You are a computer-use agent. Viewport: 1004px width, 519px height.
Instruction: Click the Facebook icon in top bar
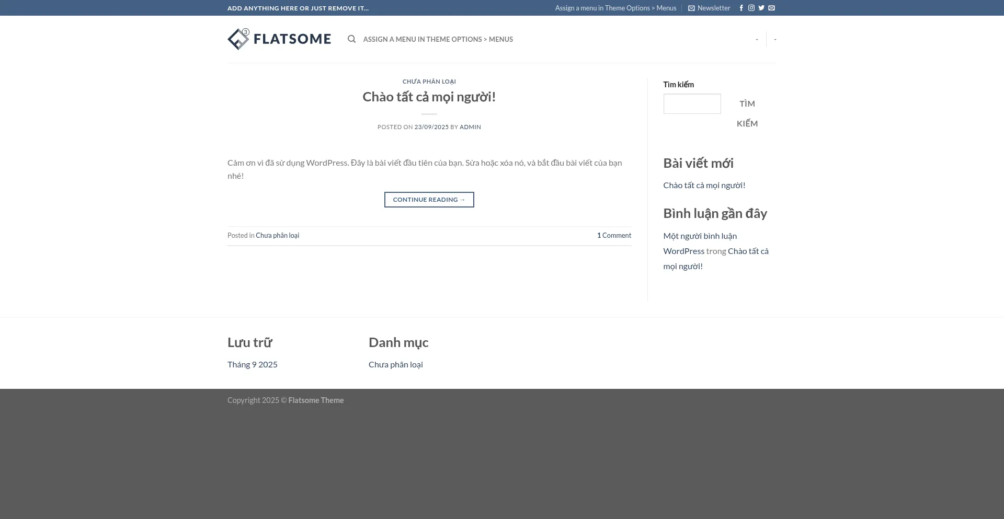[741, 8]
